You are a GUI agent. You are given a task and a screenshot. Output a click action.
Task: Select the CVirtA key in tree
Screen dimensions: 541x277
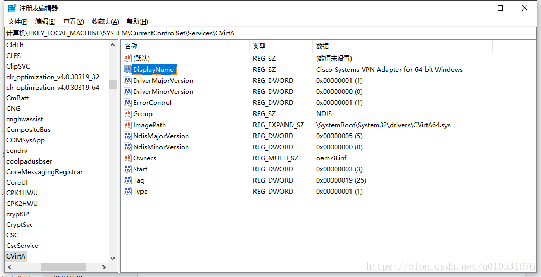(16, 256)
